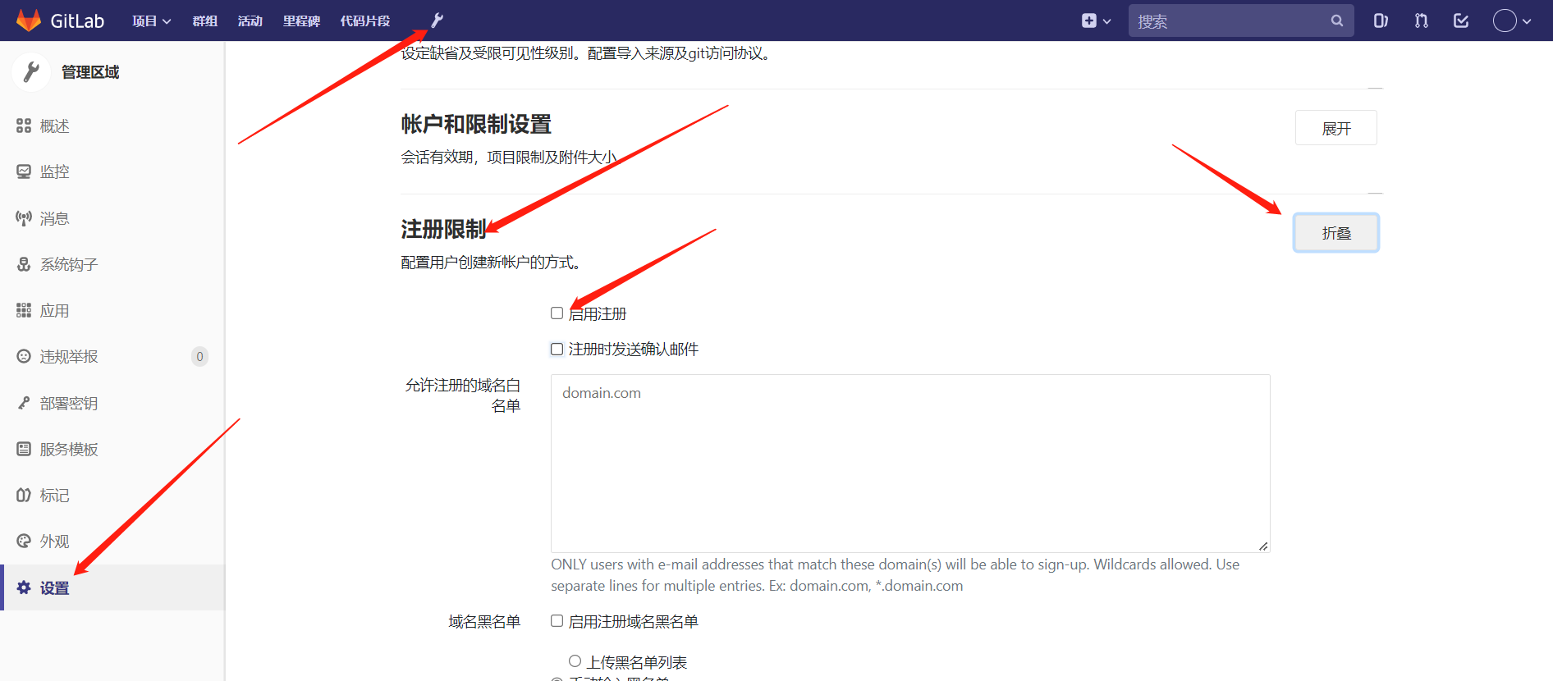Click the labels icon in sidebar

[x=24, y=495]
